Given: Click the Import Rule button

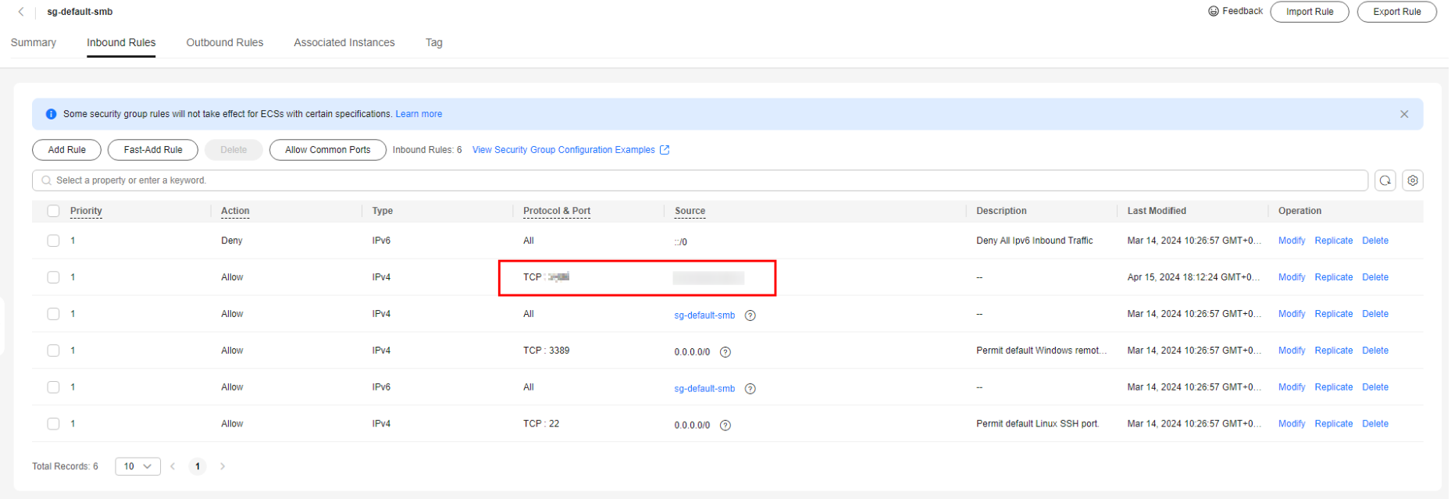Looking at the screenshot, I should 1310,12.
